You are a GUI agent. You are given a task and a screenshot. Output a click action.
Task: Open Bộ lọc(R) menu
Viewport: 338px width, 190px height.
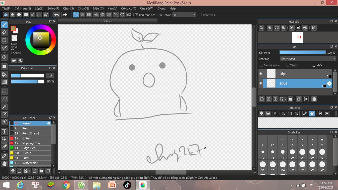(53, 8)
